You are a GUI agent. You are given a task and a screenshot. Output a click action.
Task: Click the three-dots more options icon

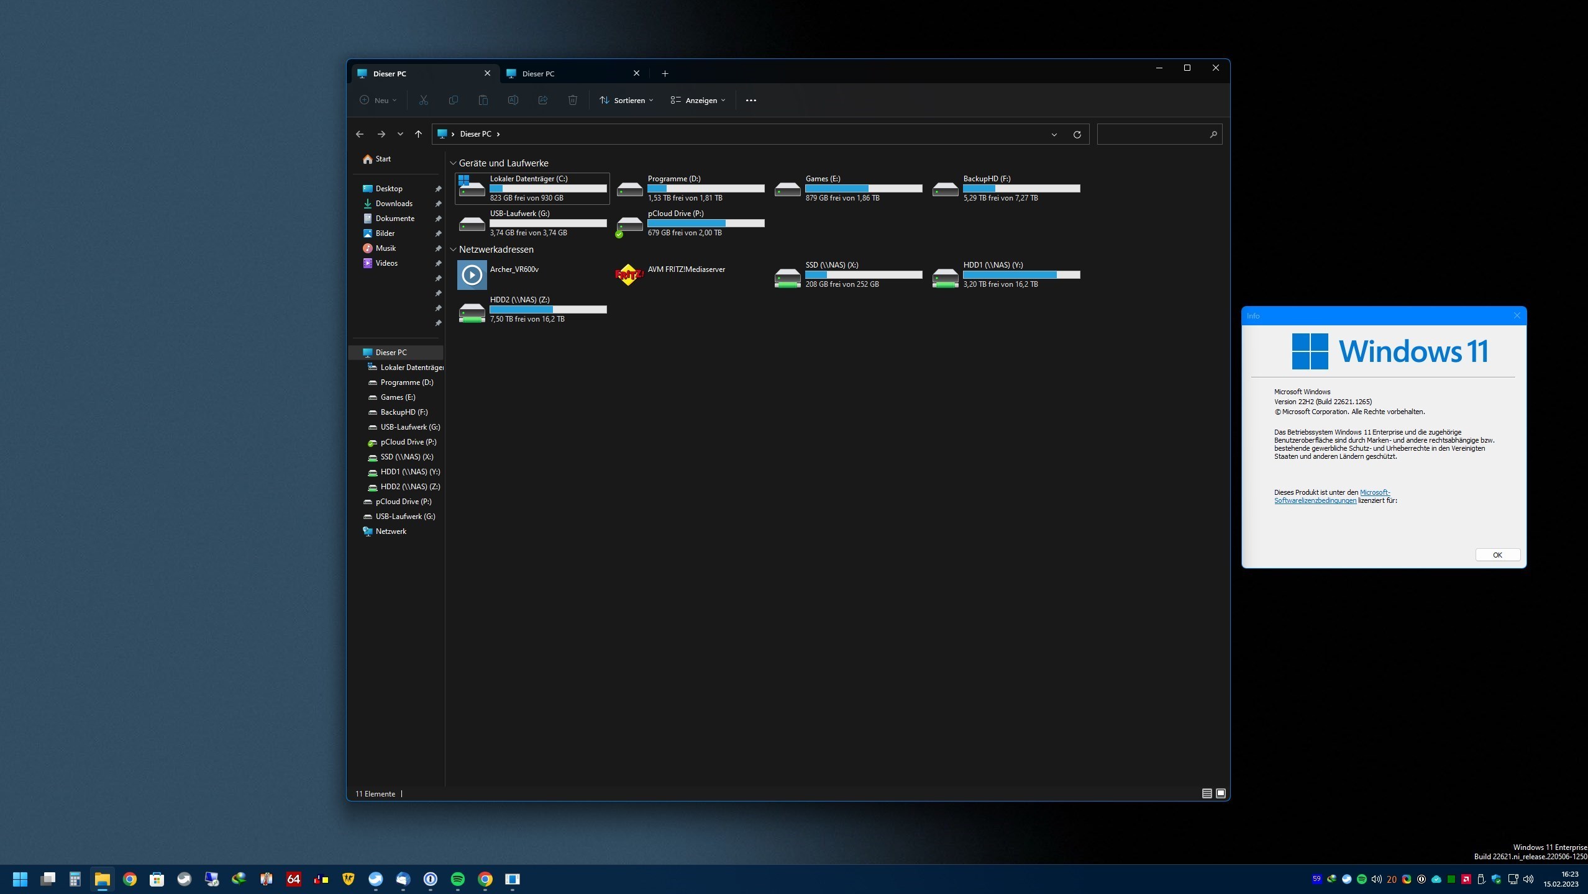[751, 100]
